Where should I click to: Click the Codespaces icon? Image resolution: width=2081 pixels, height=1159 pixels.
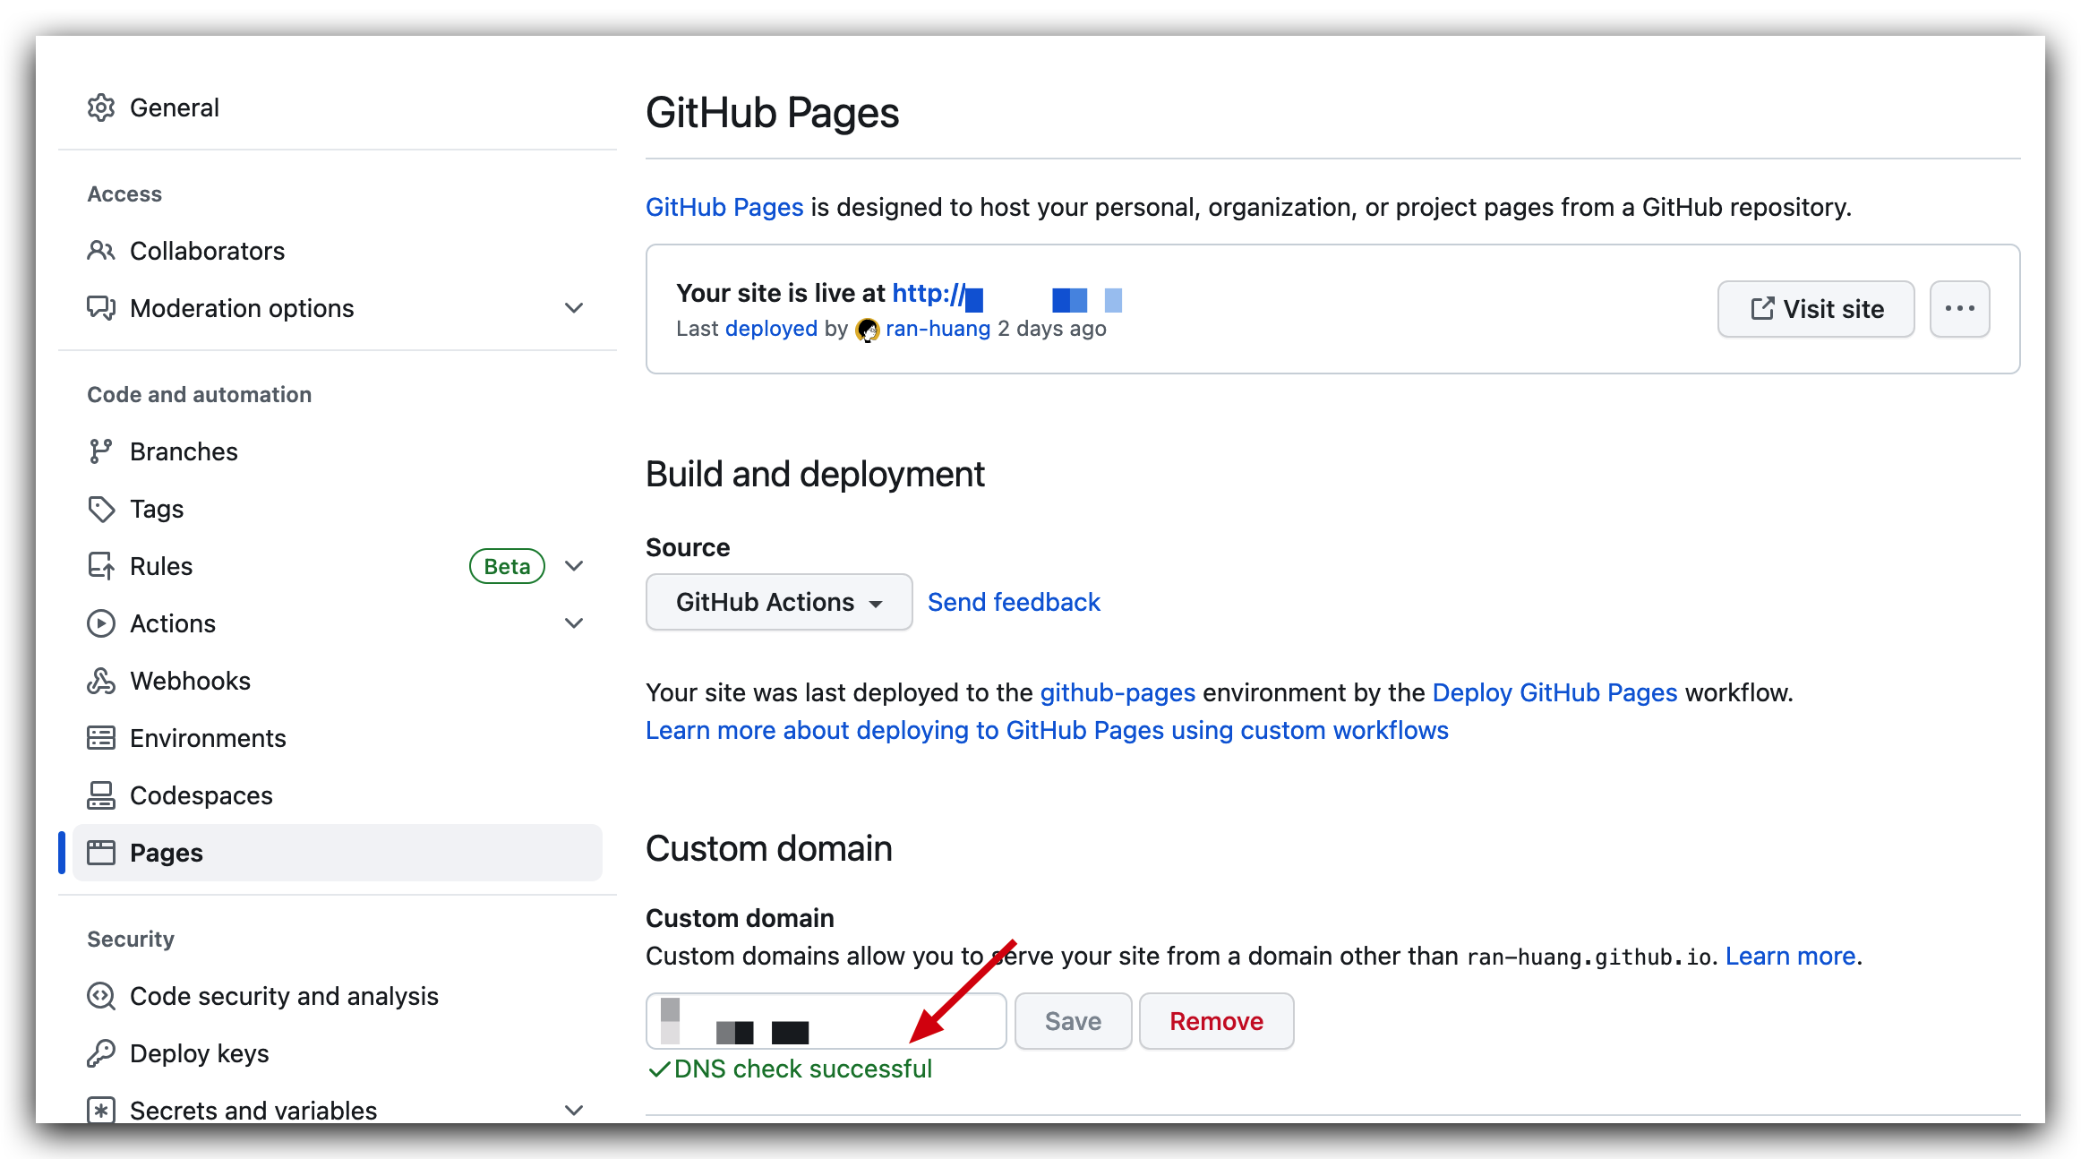[x=101, y=795]
